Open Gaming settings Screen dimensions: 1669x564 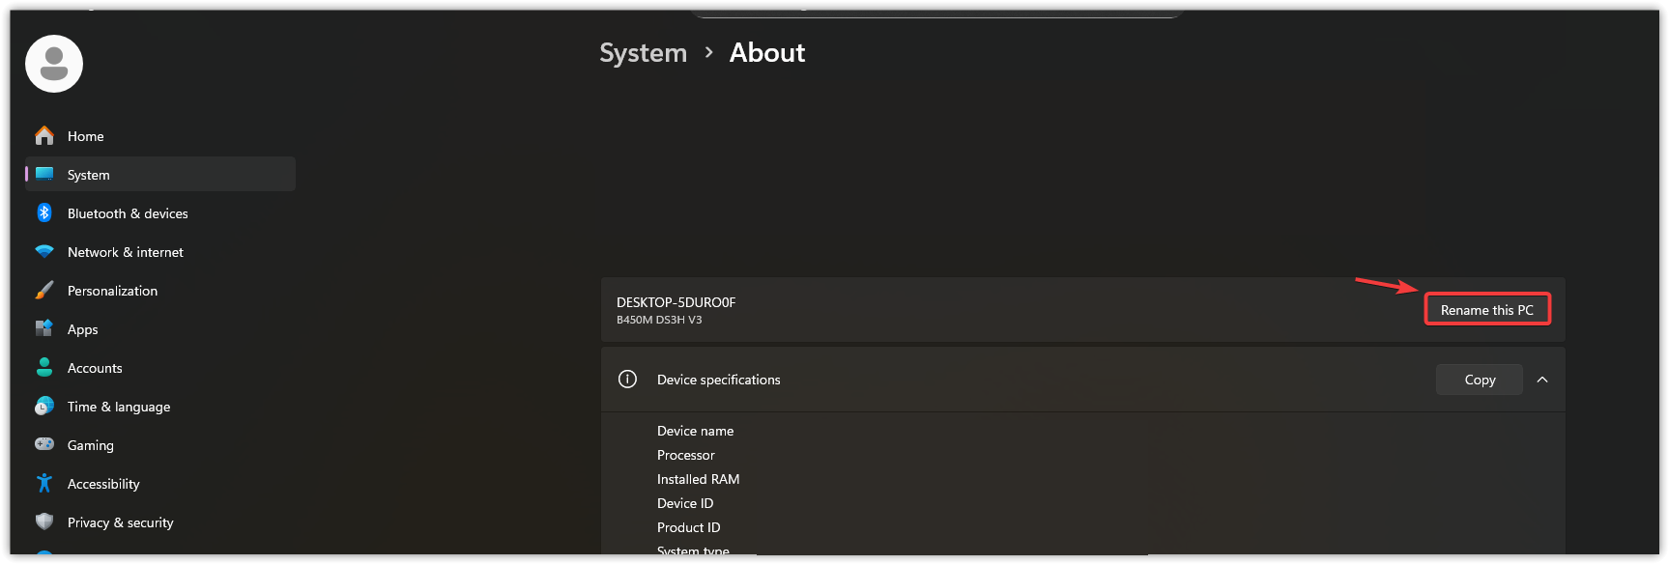tap(160, 445)
